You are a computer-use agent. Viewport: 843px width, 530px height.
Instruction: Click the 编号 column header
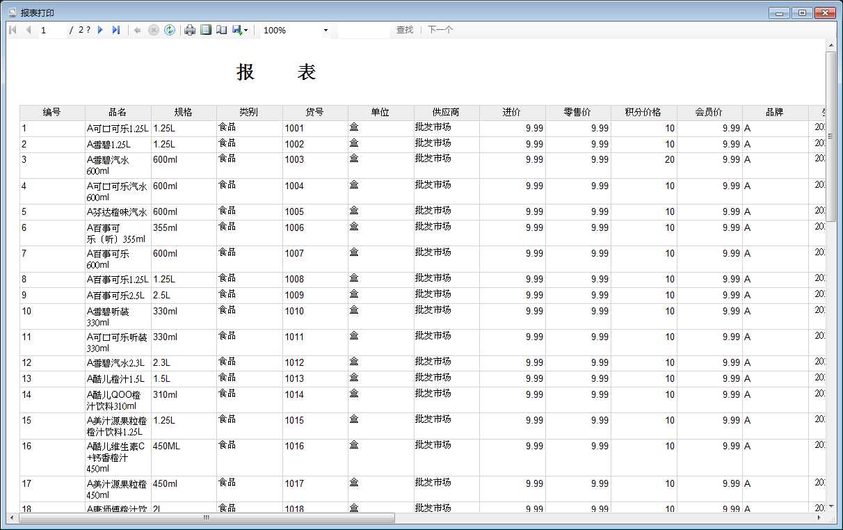click(x=52, y=113)
